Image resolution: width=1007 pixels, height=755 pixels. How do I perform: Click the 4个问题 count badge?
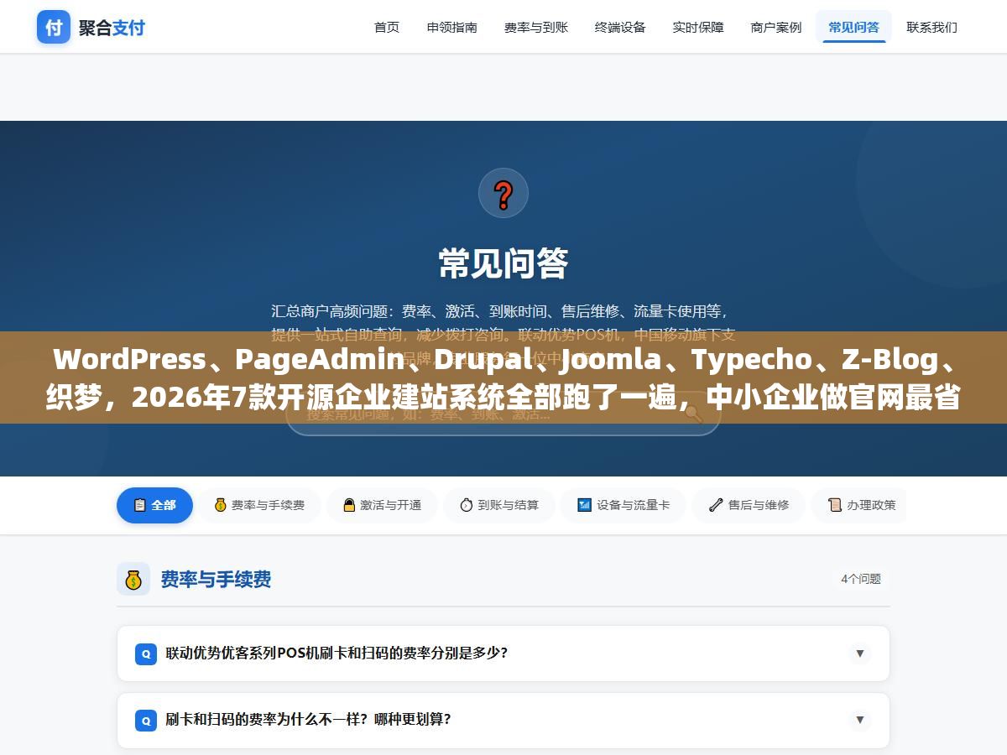pyautogui.click(x=861, y=579)
